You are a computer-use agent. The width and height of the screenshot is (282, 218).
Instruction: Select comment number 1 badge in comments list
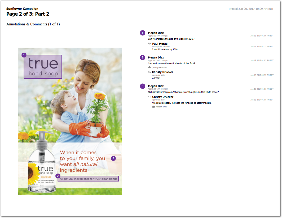pyautogui.click(x=143, y=33)
